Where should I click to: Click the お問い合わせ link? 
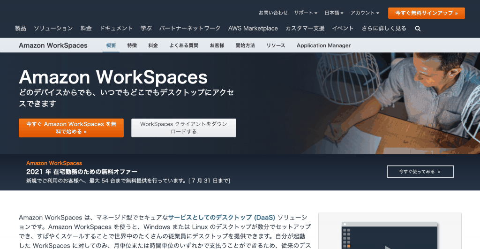pyautogui.click(x=273, y=13)
